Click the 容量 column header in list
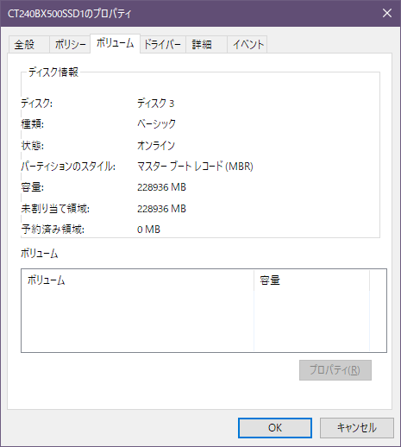This screenshot has height=447, width=401. pos(311,280)
